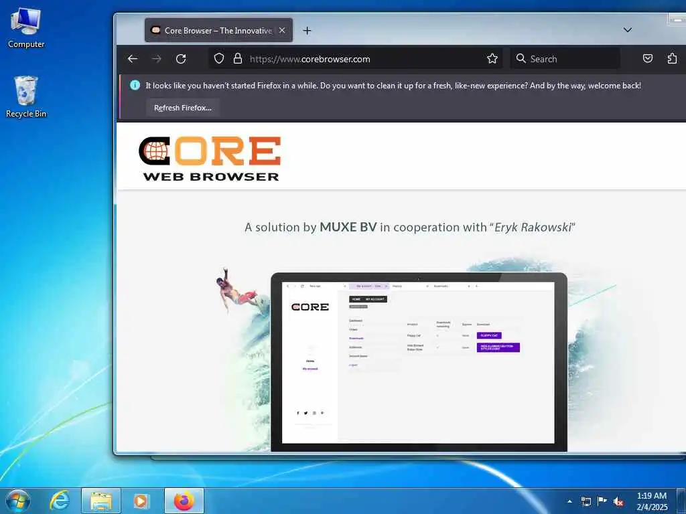Screen dimensions: 686x514
Task: Save page to Pocket icon
Action: [x=648, y=59]
